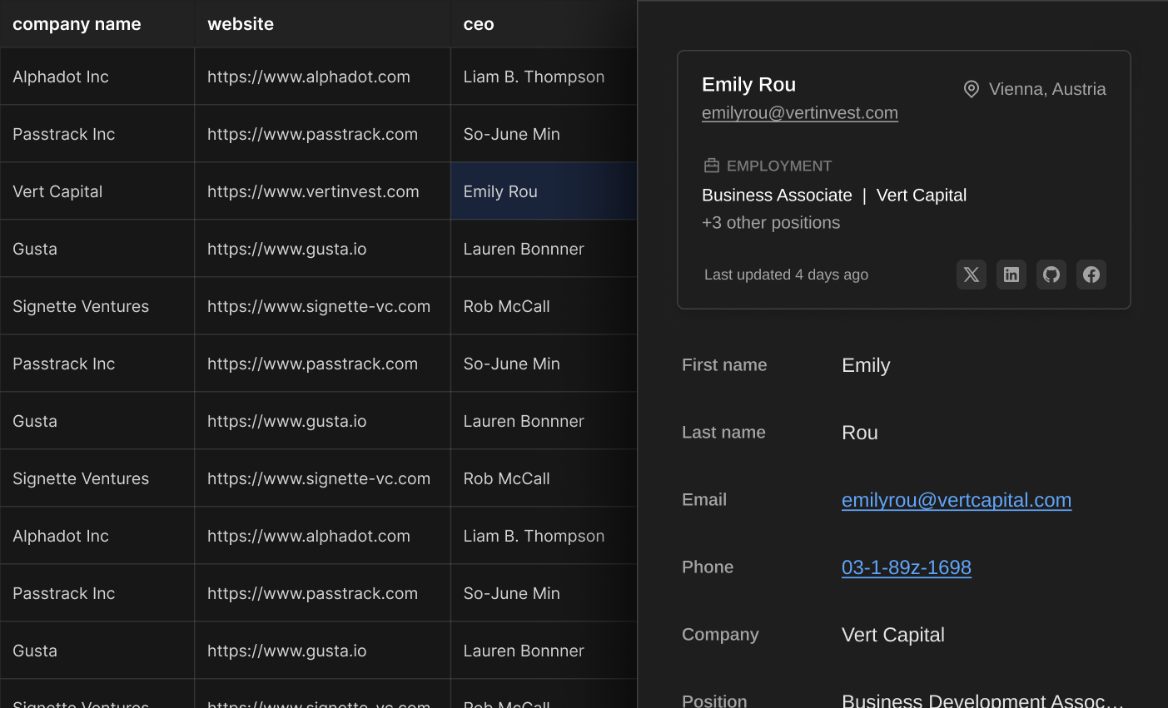1168x708 pixels.
Task: Click the briefcase icon beside Employment
Action: [711, 166]
